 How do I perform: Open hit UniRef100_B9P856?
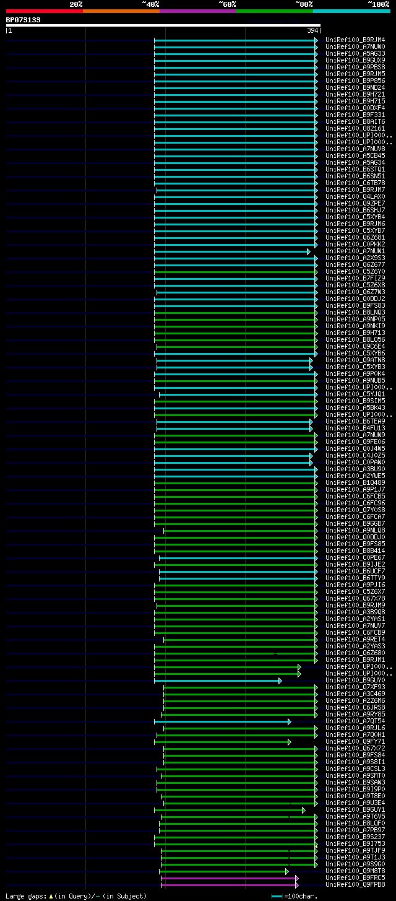355,81
